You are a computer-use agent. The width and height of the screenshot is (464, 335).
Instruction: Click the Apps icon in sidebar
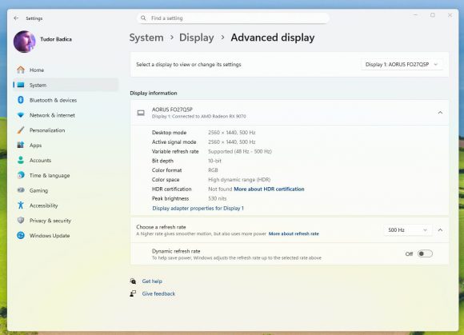point(21,145)
